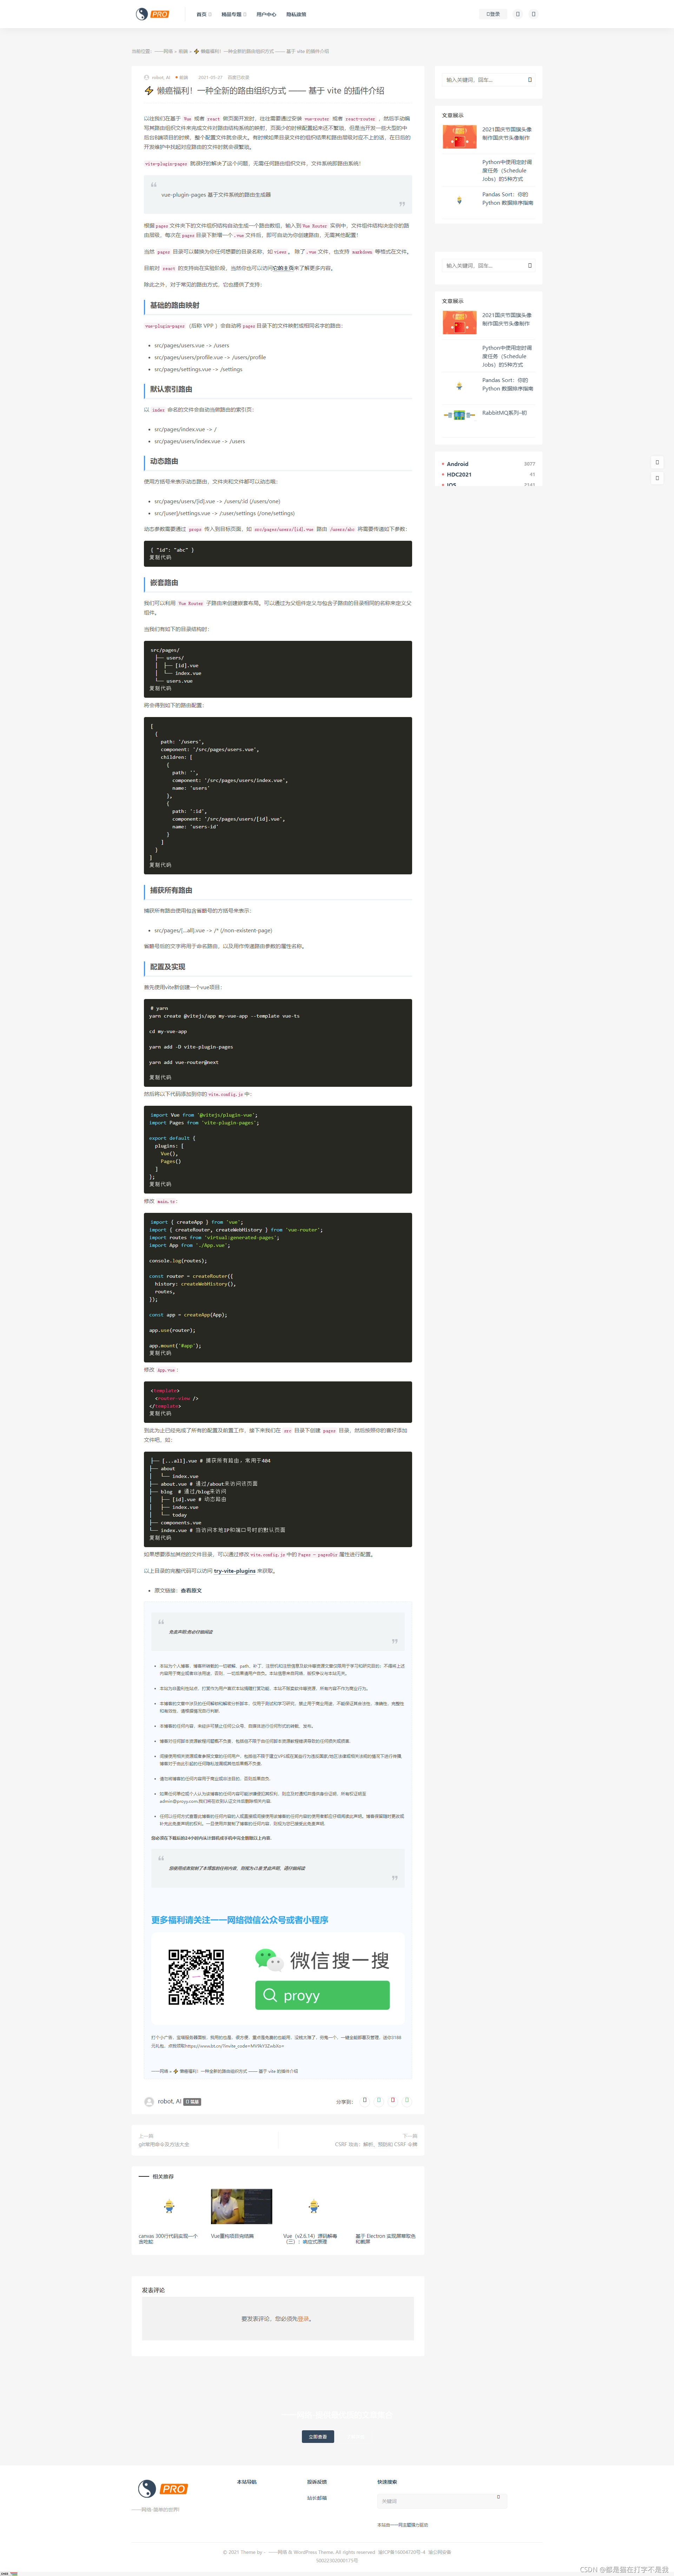Open the Vue重构项目完结篇 video thumbnail
The height and width of the screenshot is (2576, 674).
tap(241, 2206)
